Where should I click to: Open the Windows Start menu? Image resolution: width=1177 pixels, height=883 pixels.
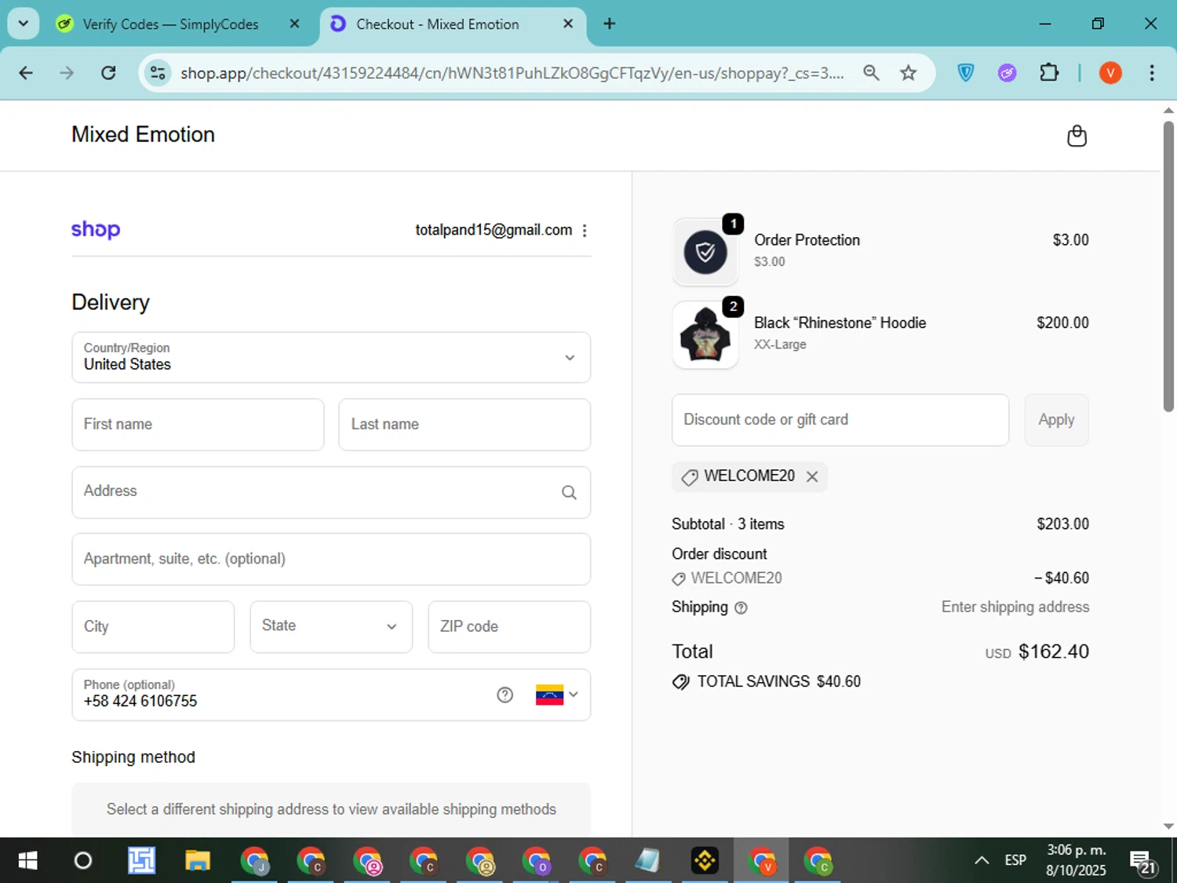(x=27, y=861)
